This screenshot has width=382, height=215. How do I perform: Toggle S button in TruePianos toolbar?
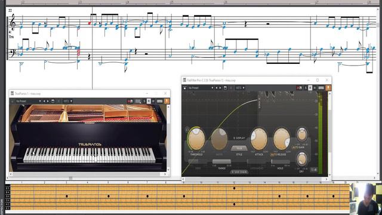point(144,101)
